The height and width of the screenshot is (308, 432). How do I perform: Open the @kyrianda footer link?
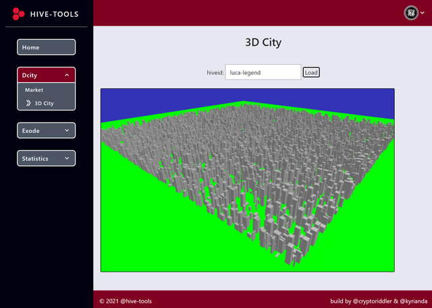click(x=414, y=301)
